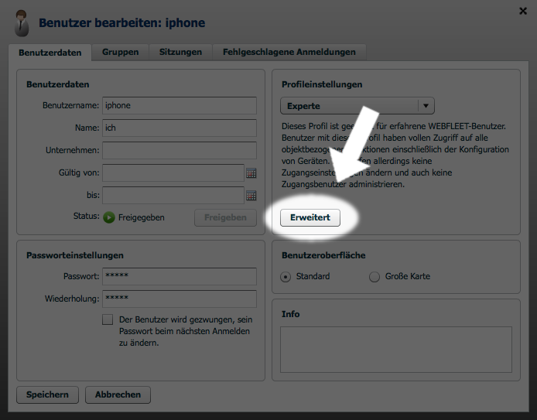Viewport: 537px width, 420px height.
Task: Click into the Passwort field
Action: (x=179, y=276)
